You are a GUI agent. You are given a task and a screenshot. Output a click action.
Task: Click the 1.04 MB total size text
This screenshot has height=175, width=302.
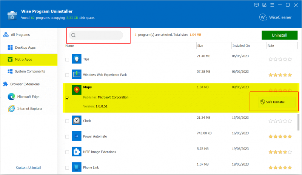195,35
